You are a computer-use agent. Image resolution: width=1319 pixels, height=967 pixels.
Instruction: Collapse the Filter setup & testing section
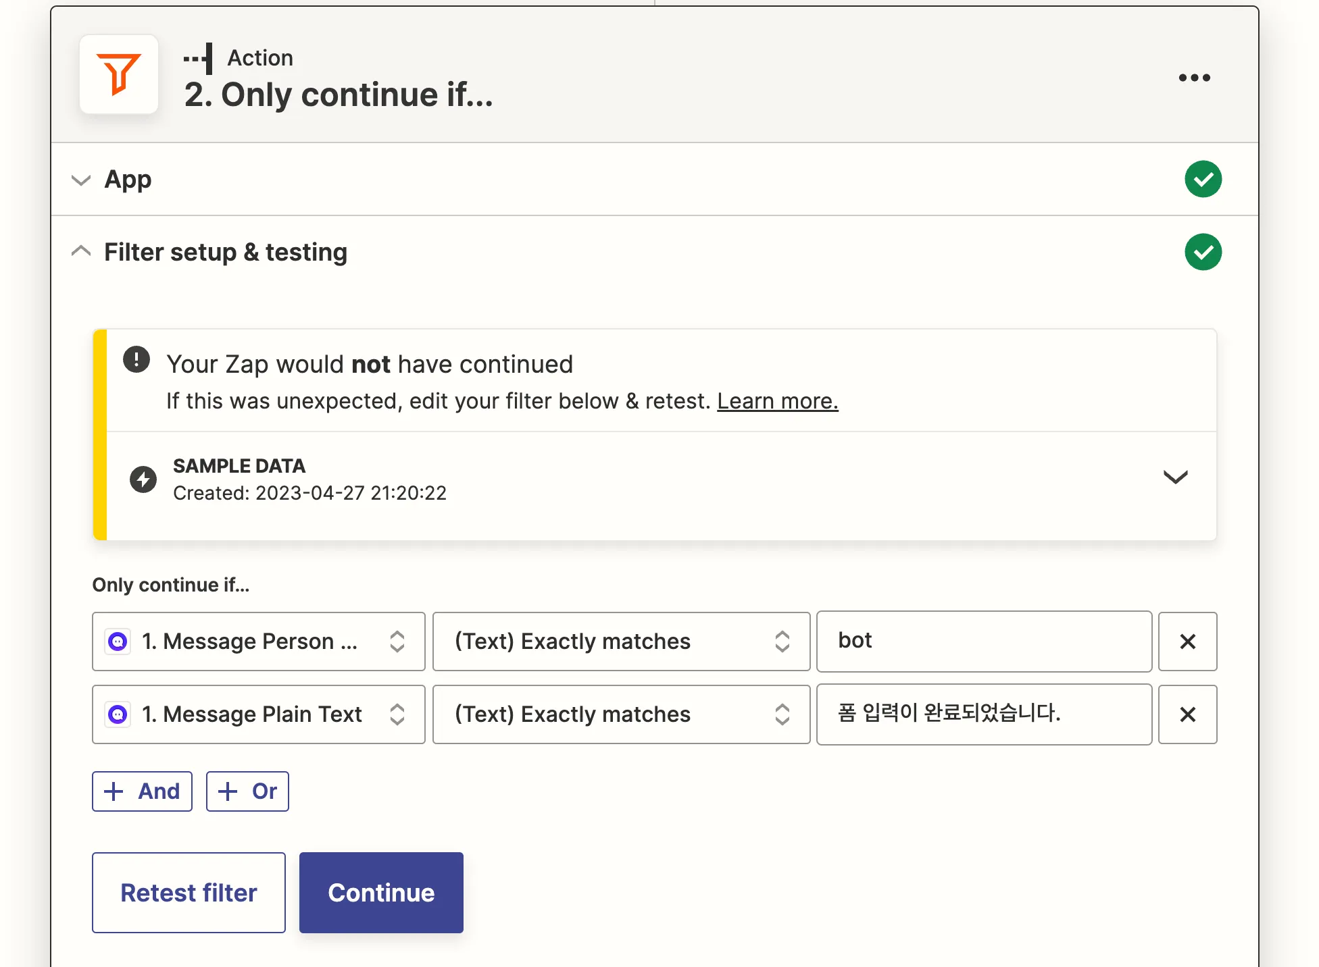[81, 252]
